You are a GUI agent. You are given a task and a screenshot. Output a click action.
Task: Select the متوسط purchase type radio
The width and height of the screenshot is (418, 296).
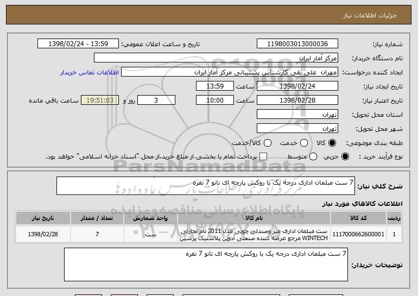(x=313, y=156)
